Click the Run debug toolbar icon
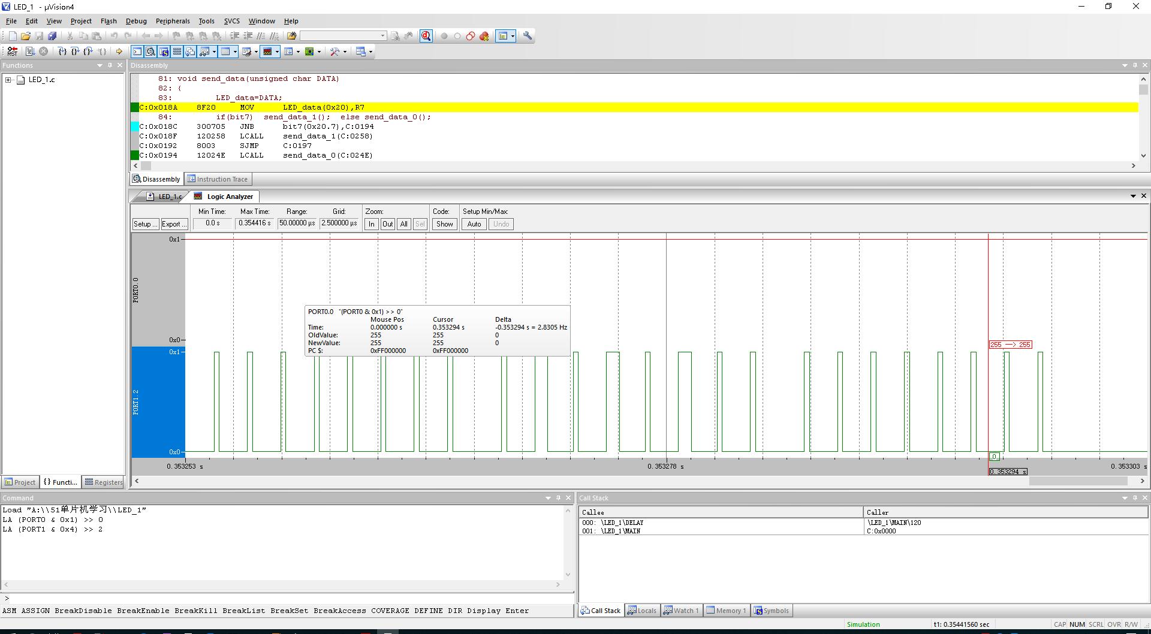 click(30, 52)
